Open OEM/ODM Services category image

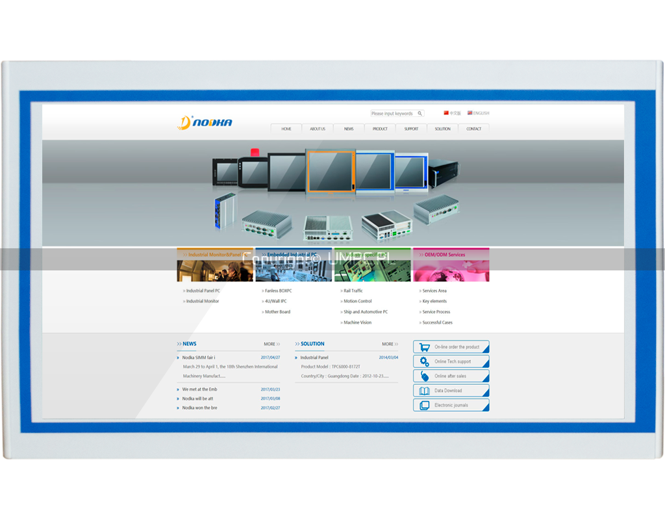pos(451,265)
